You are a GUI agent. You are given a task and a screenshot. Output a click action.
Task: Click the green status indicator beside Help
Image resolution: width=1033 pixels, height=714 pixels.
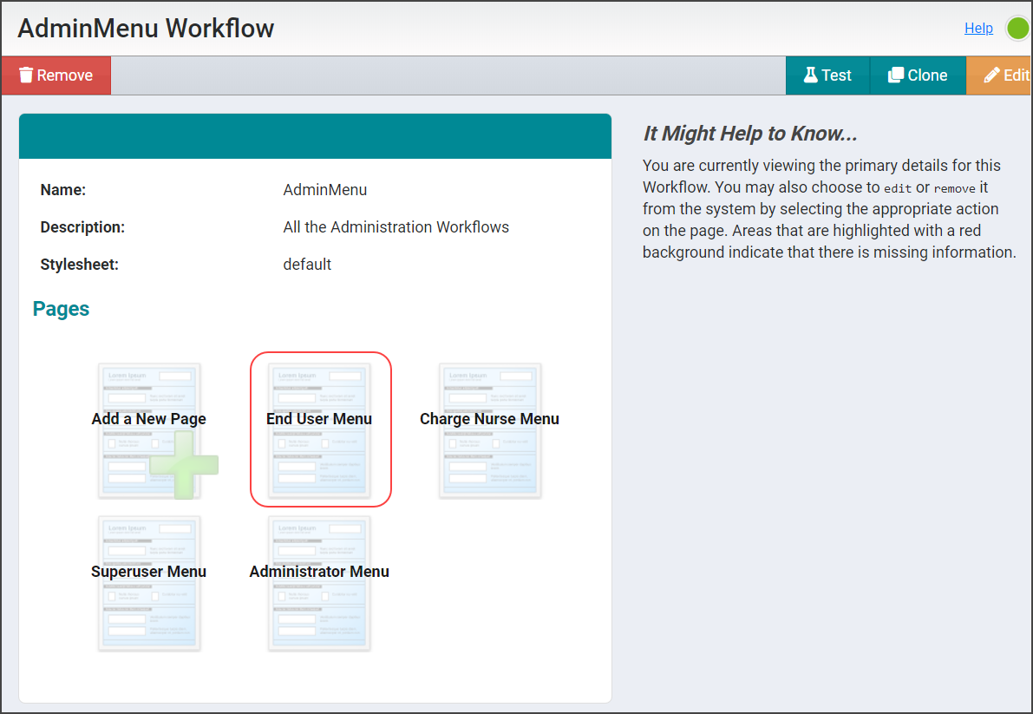[x=1017, y=28]
